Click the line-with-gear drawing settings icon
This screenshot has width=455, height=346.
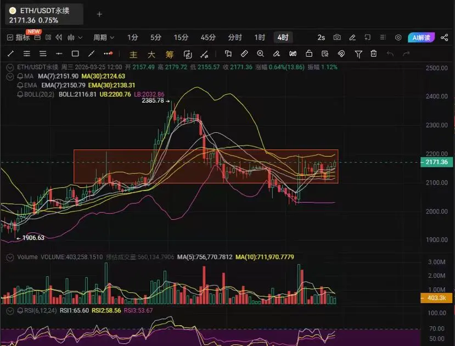coord(204,54)
